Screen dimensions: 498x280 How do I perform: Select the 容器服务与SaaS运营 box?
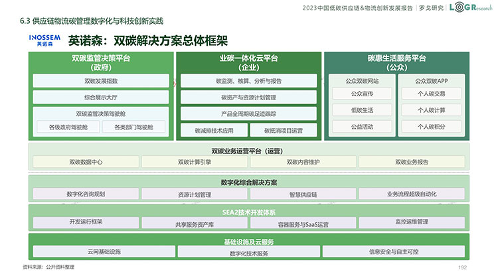[x=303, y=223]
